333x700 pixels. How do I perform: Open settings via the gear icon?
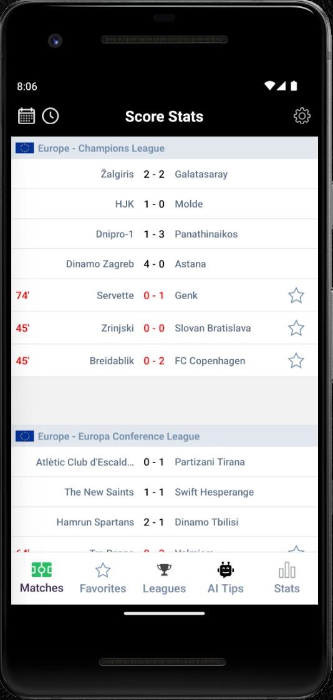pos(302,116)
